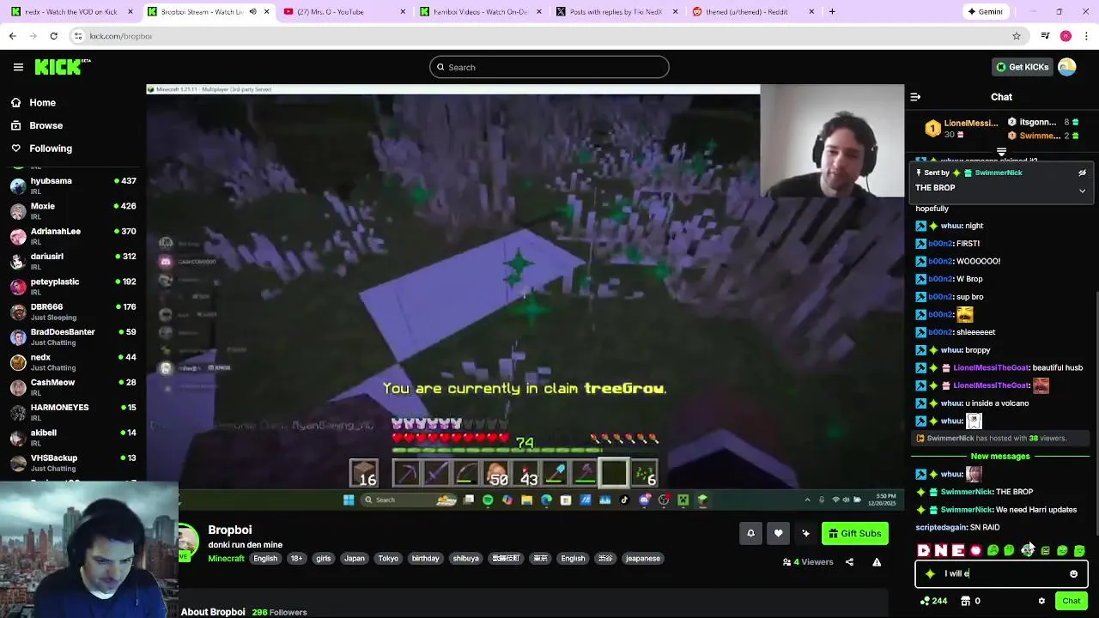Go back in browser

(x=12, y=36)
